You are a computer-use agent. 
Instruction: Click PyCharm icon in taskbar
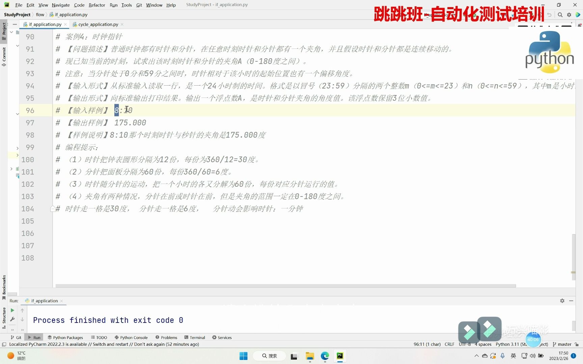(340, 356)
